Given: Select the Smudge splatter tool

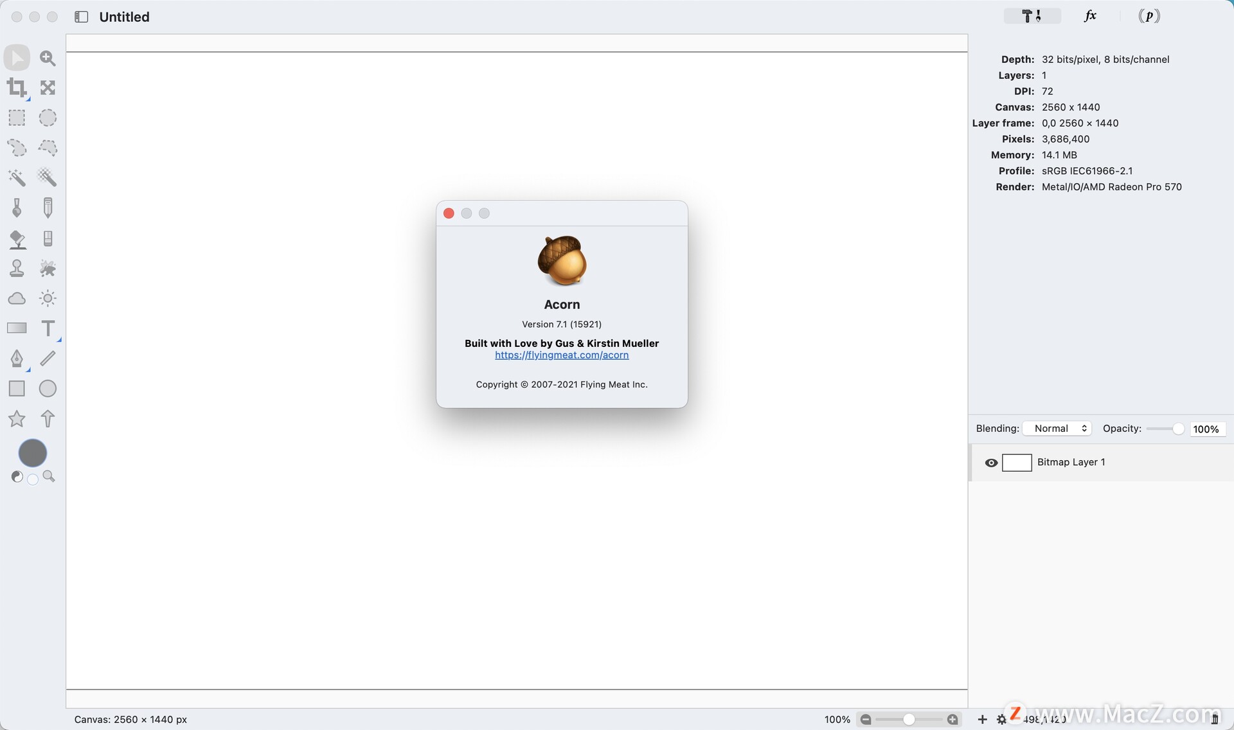Looking at the screenshot, I should tap(48, 268).
